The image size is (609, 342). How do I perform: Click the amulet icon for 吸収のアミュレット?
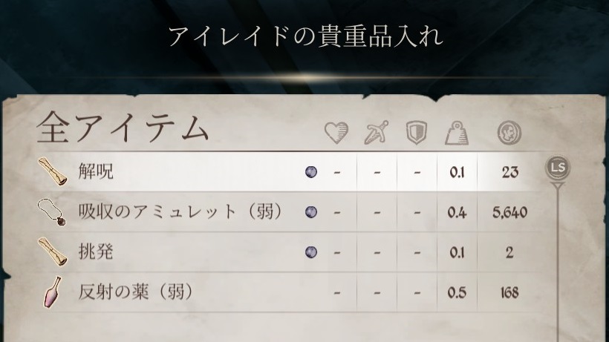[52, 211]
